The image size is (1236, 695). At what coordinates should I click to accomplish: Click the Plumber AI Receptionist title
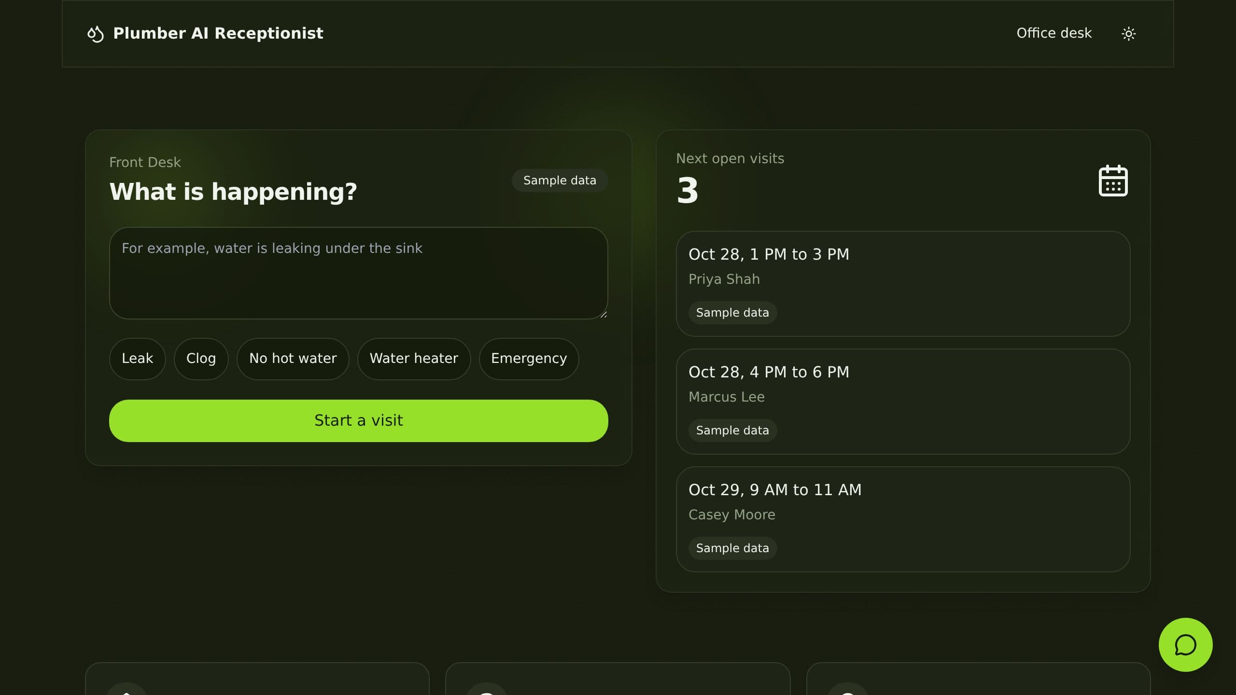[x=218, y=33]
